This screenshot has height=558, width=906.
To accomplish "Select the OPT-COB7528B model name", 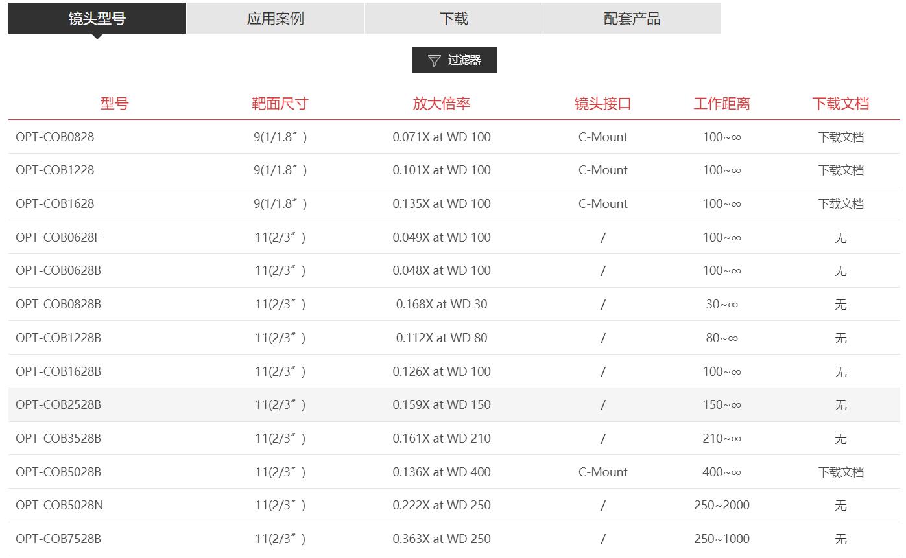I will point(58,539).
